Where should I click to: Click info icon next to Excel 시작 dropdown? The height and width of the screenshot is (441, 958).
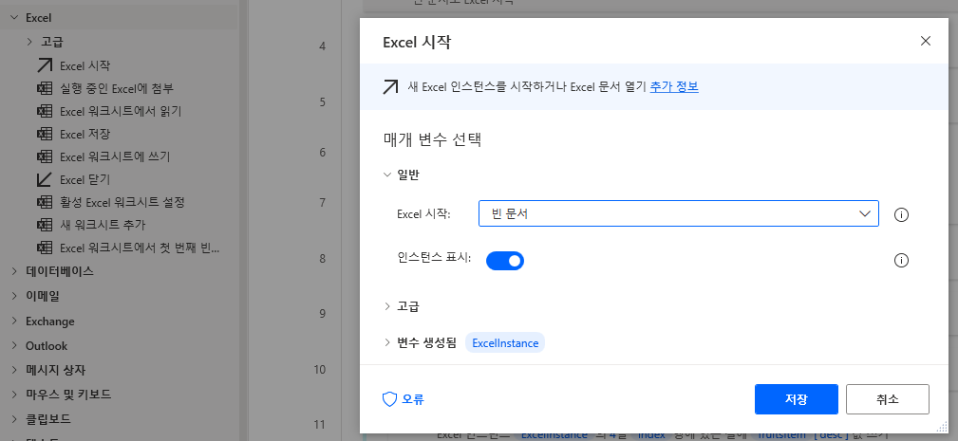(901, 214)
